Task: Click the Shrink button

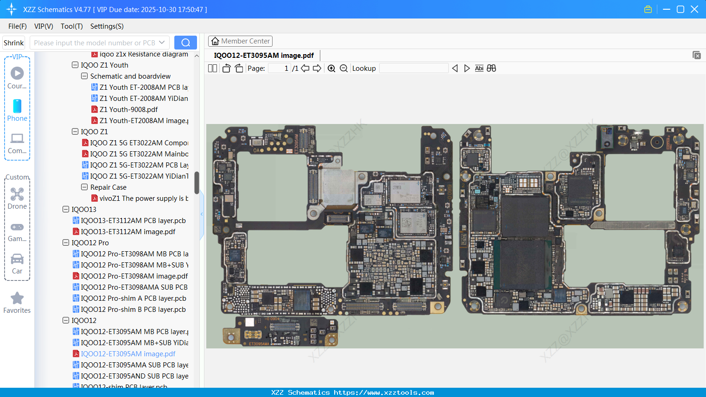Action: coord(13,42)
